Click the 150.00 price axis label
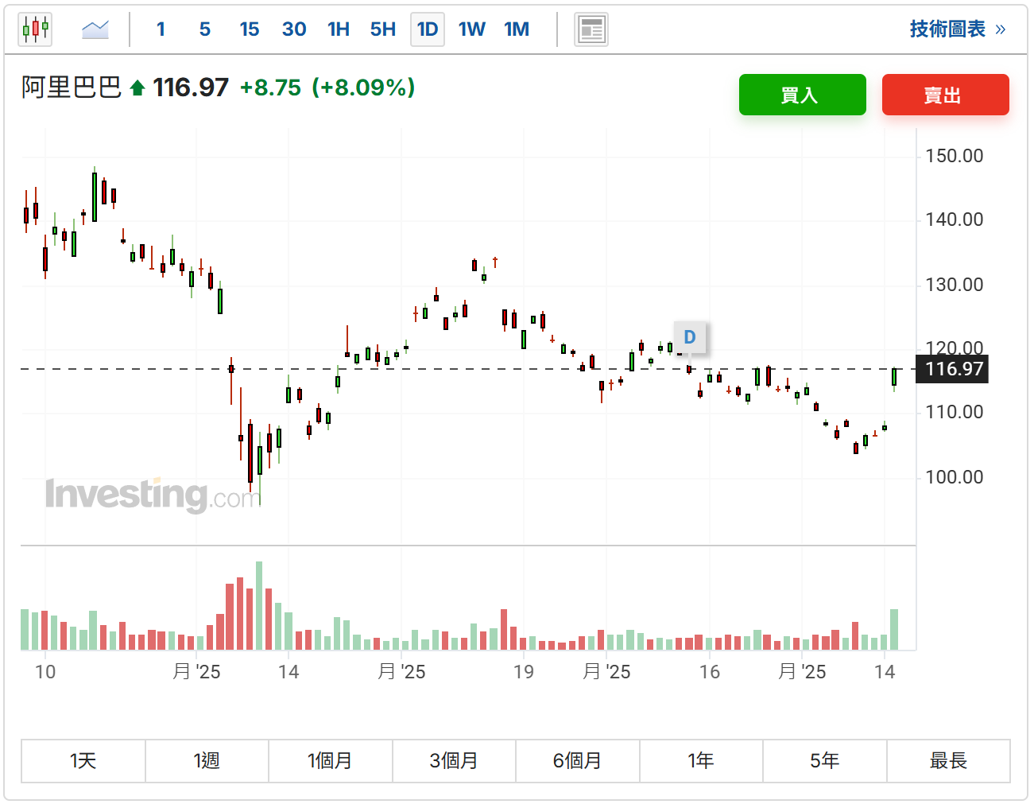 [955, 156]
